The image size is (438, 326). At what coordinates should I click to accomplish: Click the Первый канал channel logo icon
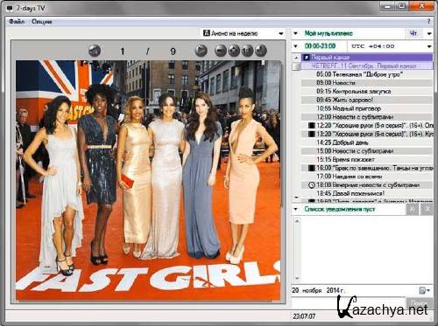point(306,58)
